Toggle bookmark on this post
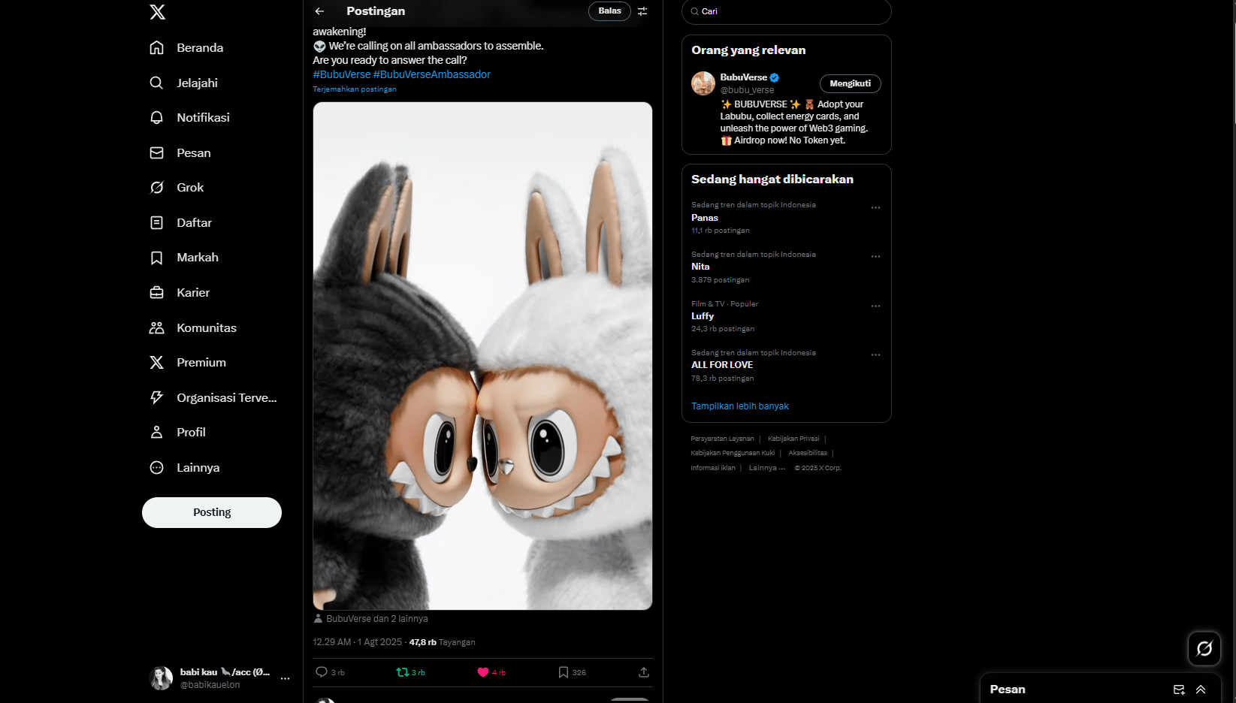Screen dimensions: 1236x703 pyautogui.click(x=564, y=672)
